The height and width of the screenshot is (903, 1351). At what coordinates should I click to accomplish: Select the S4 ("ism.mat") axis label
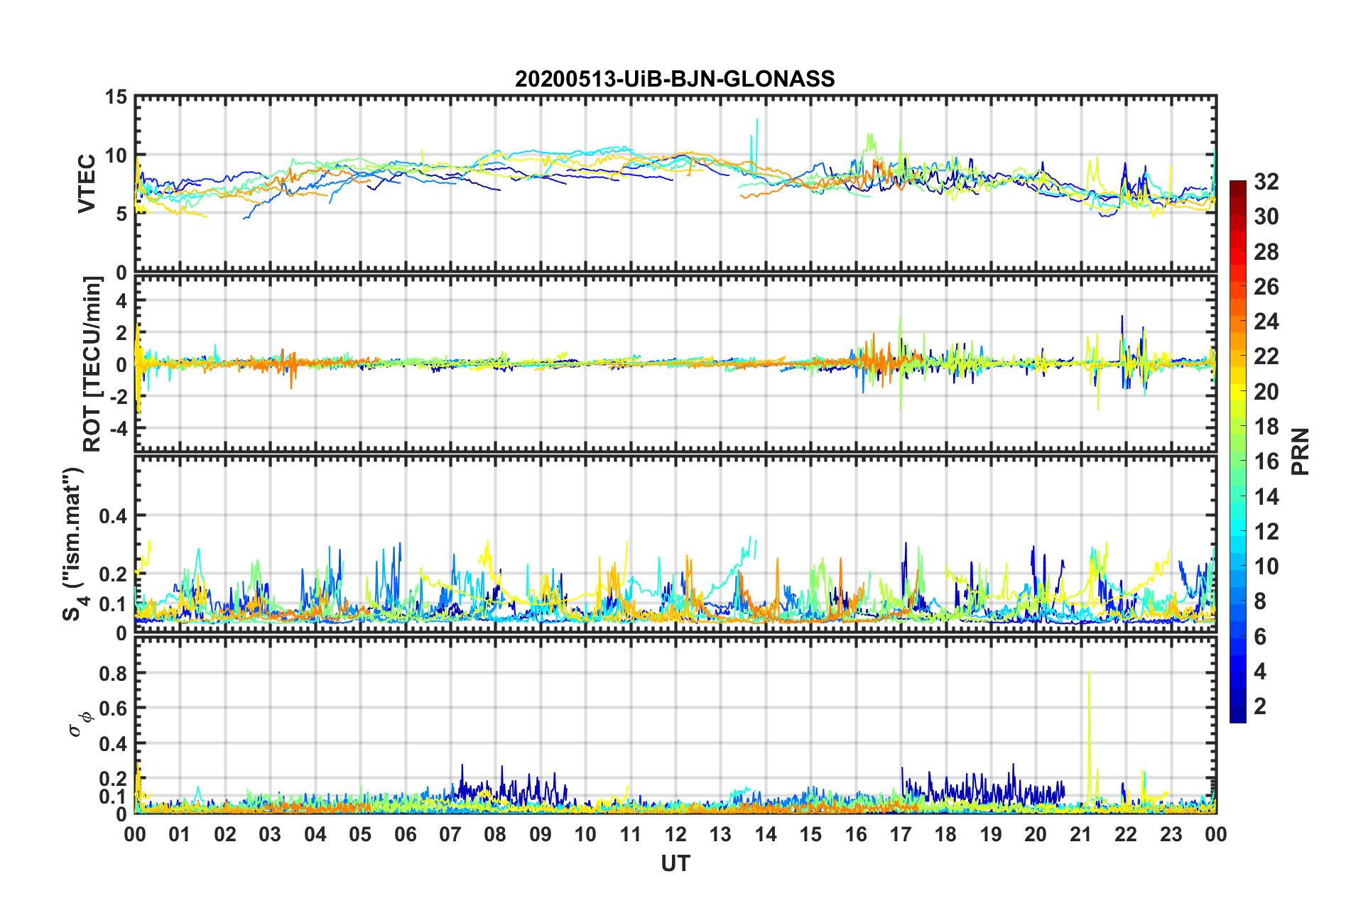(x=73, y=544)
